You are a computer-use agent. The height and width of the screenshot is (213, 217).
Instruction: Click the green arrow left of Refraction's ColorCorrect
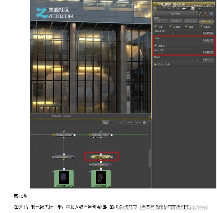pyautogui.click(x=90, y=164)
